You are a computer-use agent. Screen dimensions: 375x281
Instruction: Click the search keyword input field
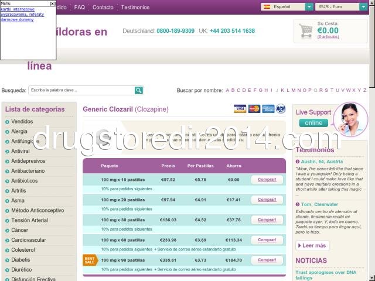(x=82, y=90)
